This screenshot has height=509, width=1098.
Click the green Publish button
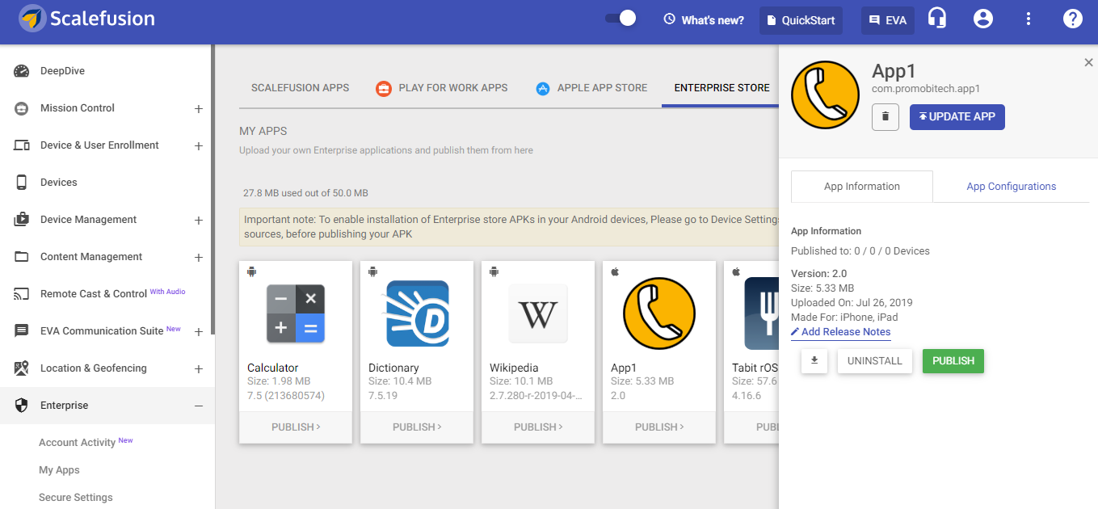(x=953, y=361)
